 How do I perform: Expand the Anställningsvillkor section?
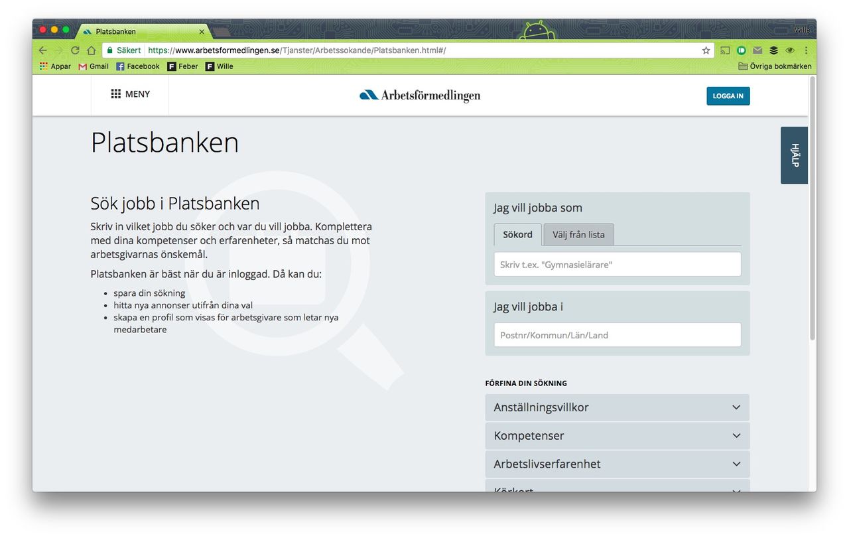pyautogui.click(x=618, y=407)
